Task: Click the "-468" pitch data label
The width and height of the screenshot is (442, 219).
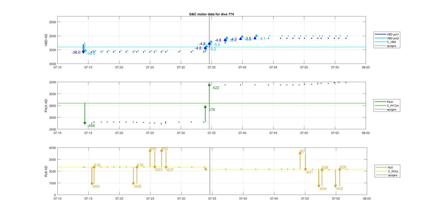Action: coord(91,126)
